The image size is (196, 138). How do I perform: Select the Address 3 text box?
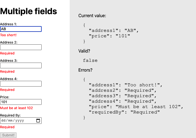pos(21,66)
